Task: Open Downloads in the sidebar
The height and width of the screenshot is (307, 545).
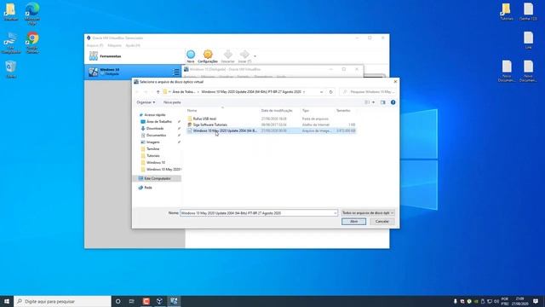Action: pyautogui.click(x=155, y=129)
